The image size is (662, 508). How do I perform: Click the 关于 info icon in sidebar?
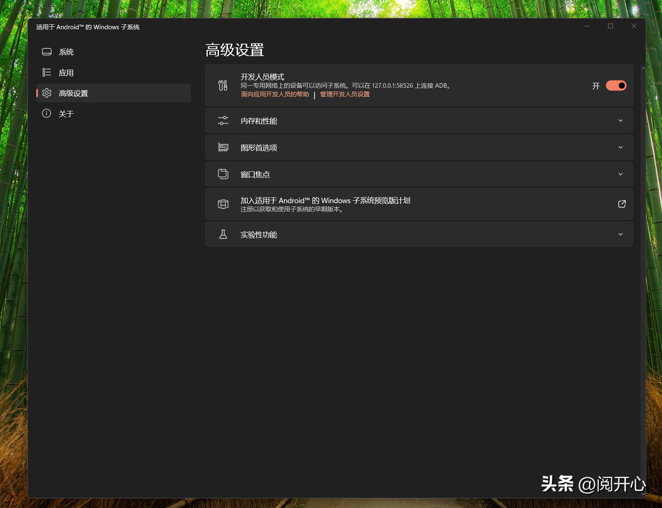tap(46, 114)
